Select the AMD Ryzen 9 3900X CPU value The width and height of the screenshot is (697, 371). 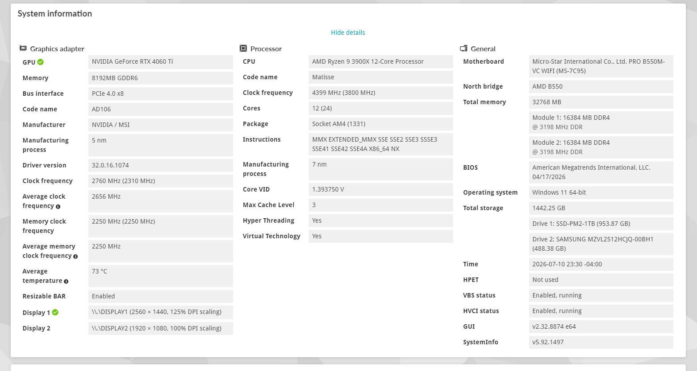381,61
